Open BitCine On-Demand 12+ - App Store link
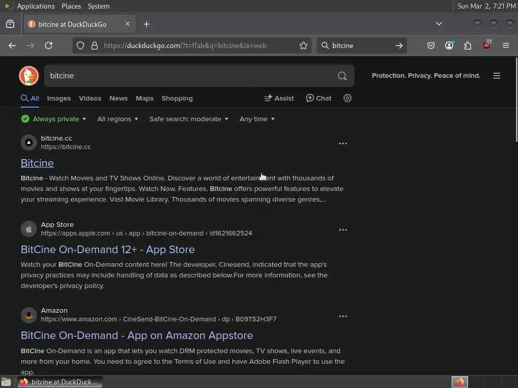 click(108, 250)
